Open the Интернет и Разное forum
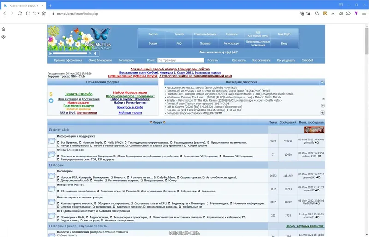 pos(70,185)
